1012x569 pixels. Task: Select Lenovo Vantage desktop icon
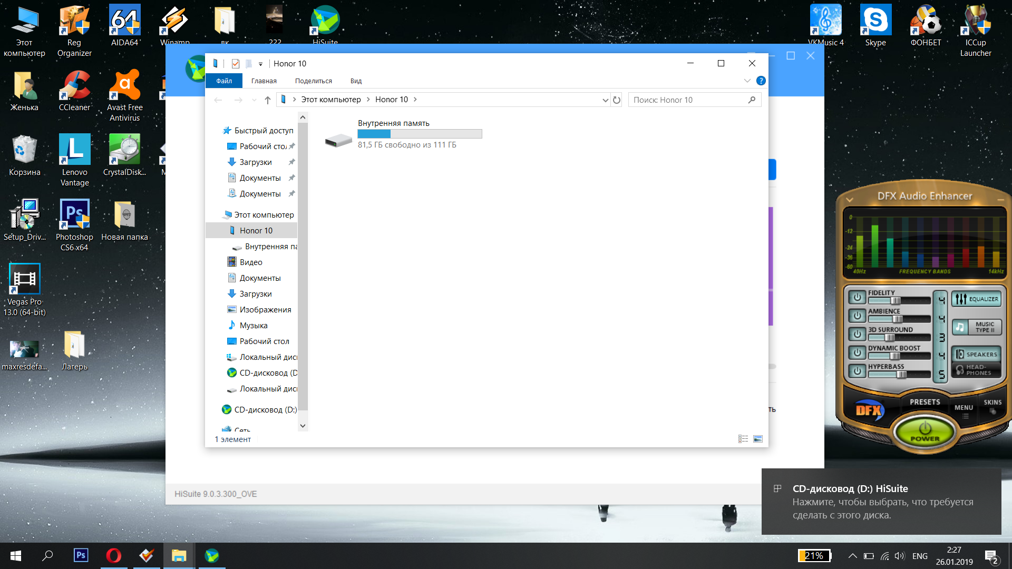click(x=74, y=160)
